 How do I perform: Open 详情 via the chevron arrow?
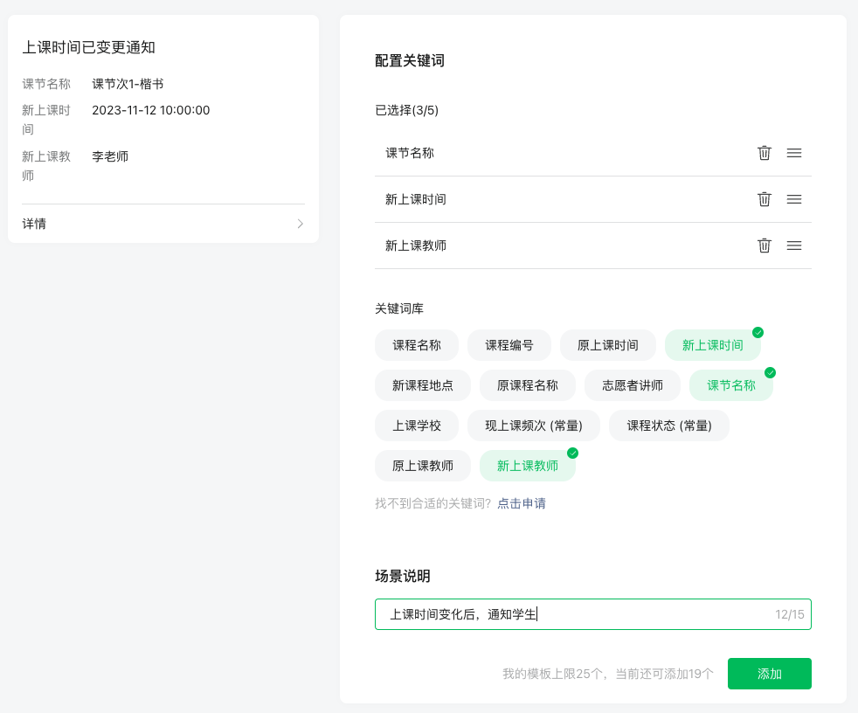coord(300,224)
